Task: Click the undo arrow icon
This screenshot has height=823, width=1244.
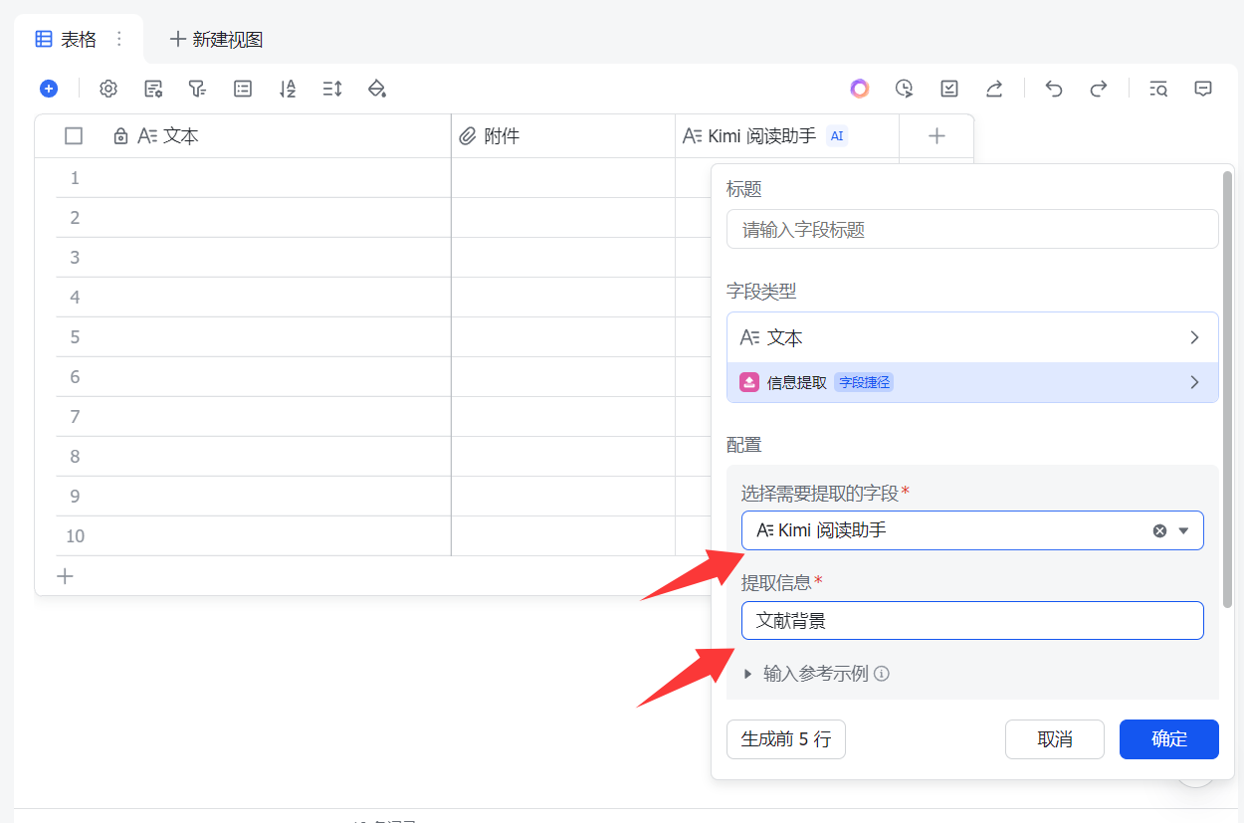Action: (x=1054, y=89)
